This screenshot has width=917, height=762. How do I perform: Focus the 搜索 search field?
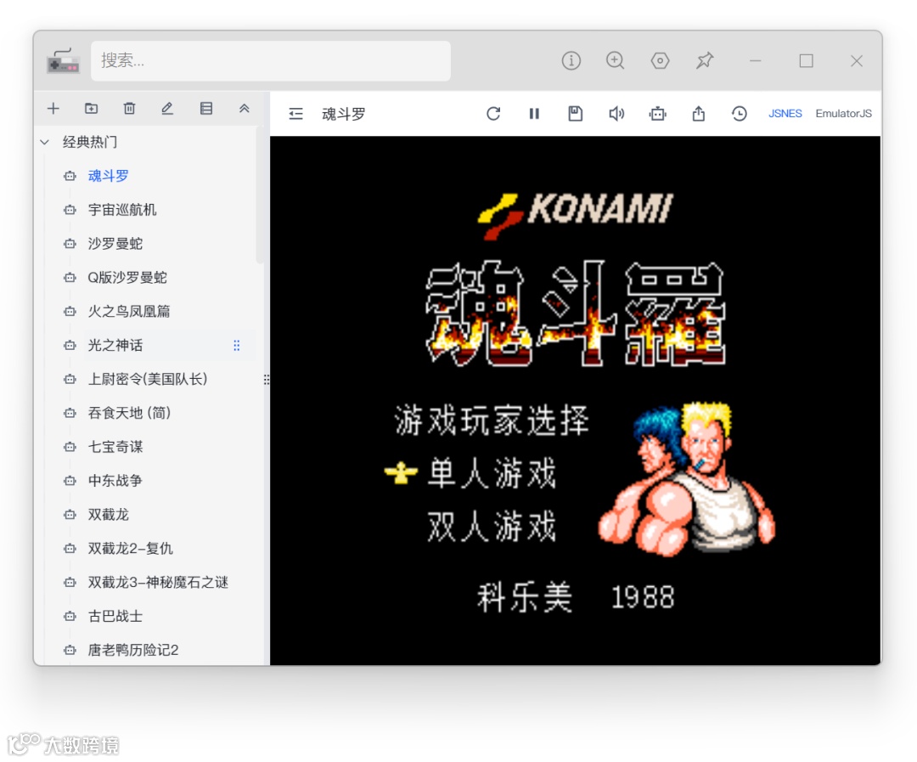270,60
